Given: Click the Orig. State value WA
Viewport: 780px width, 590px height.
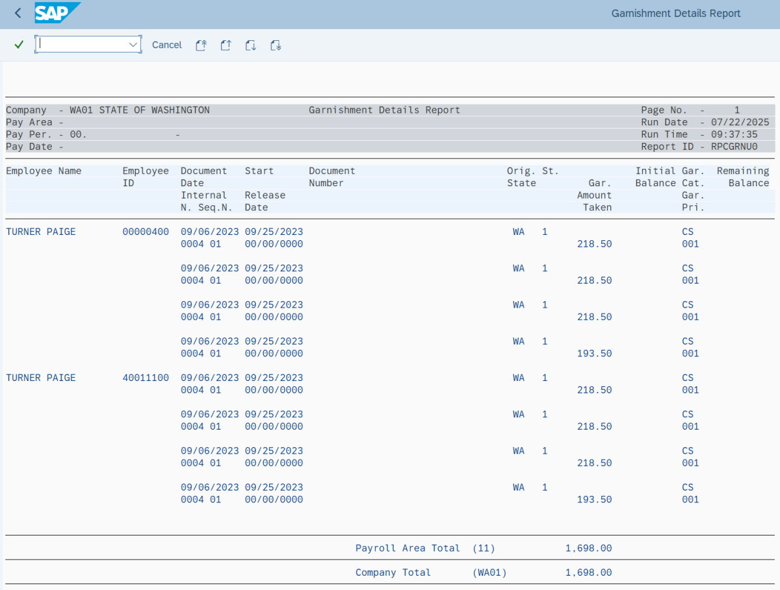Looking at the screenshot, I should tap(518, 231).
